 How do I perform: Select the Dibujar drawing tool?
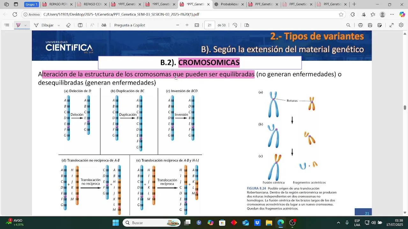[44, 25]
